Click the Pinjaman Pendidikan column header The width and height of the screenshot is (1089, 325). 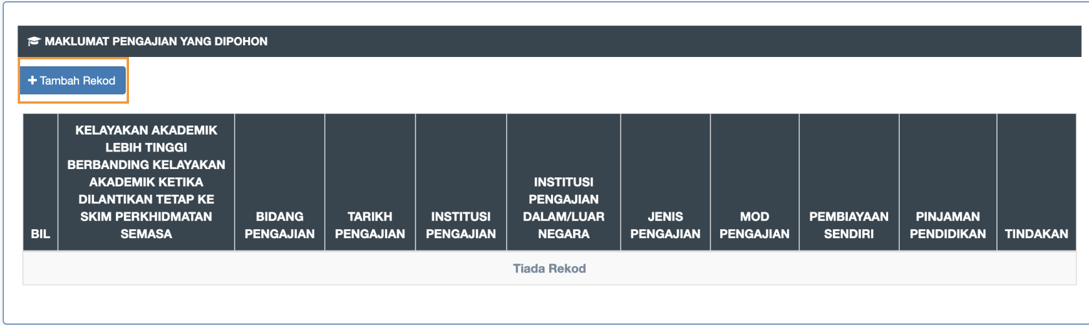948,225
